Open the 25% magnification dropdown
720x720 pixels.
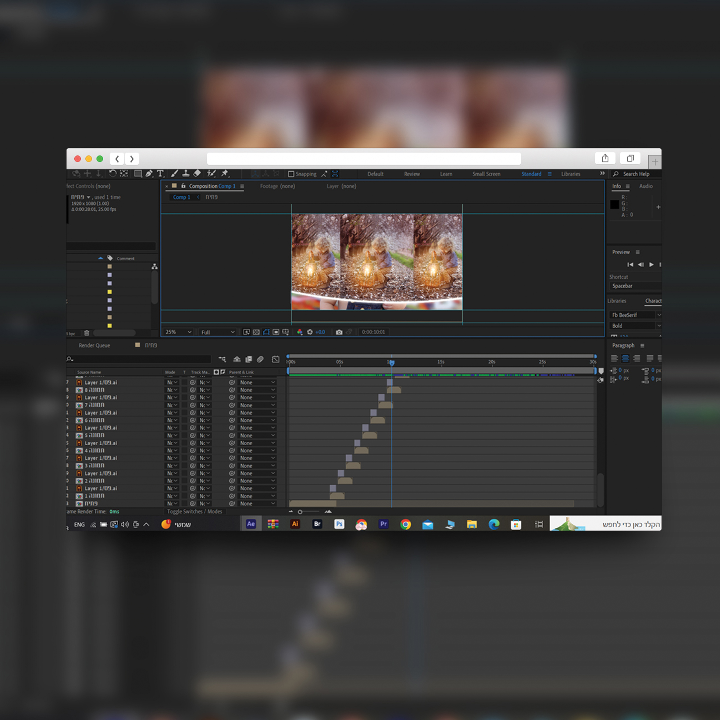tap(178, 332)
